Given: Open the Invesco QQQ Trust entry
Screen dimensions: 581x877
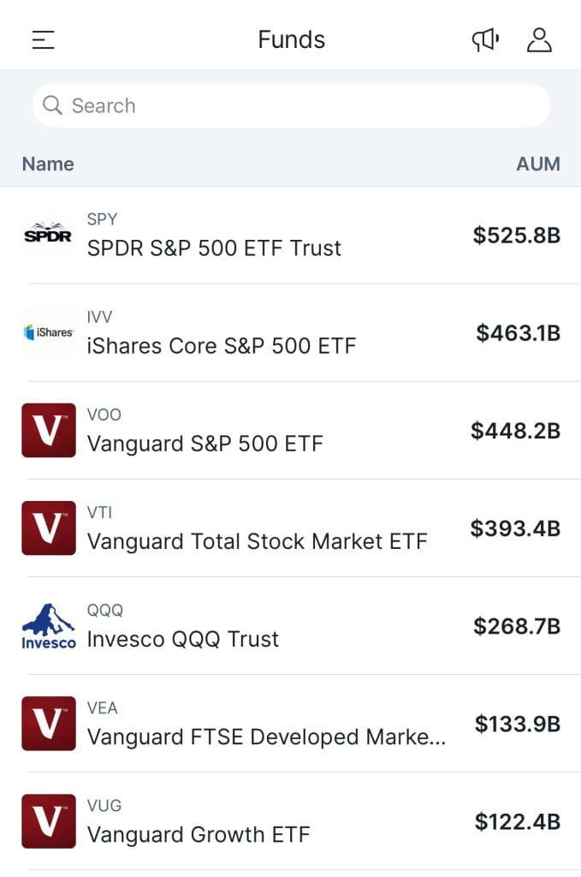Looking at the screenshot, I should (181, 638).
